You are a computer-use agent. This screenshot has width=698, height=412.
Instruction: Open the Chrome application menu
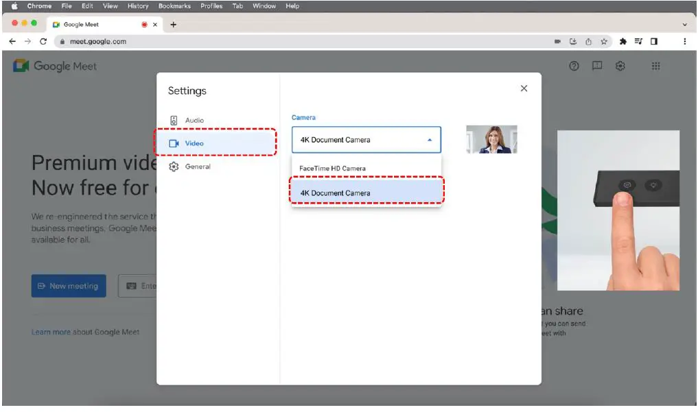click(x=39, y=6)
